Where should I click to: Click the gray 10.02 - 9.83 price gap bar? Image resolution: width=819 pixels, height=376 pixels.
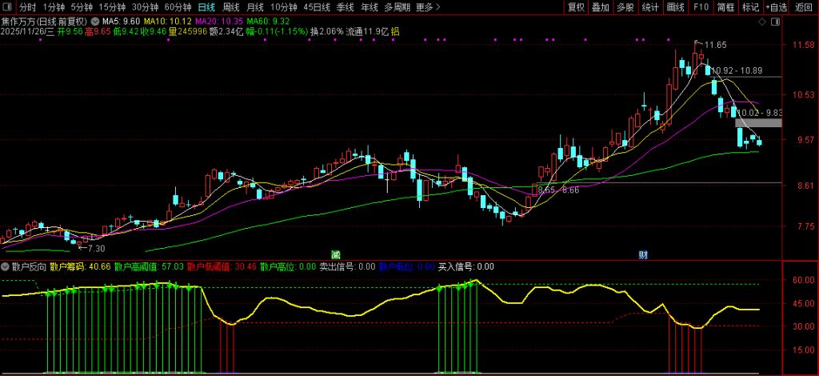(x=758, y=122)
